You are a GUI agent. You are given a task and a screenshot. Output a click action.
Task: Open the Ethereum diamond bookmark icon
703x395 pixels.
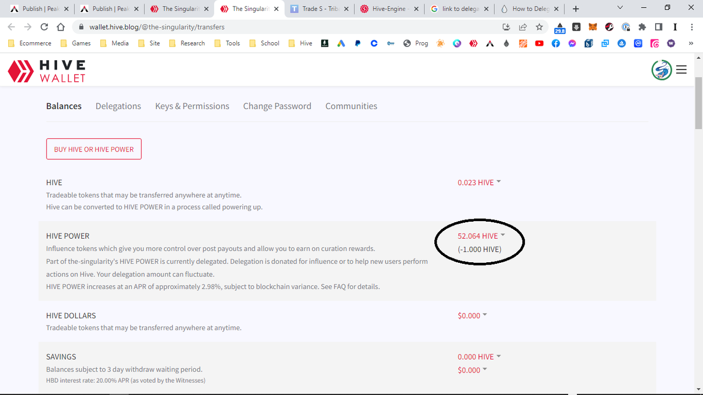[x=506, y=43]
